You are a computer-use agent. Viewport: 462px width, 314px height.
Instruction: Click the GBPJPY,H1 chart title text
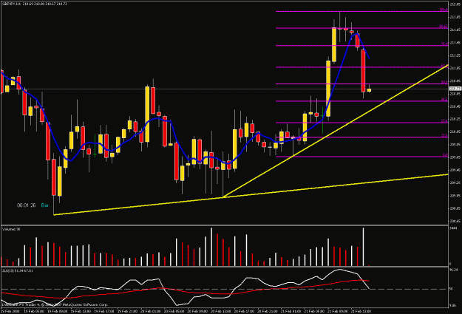10,4
